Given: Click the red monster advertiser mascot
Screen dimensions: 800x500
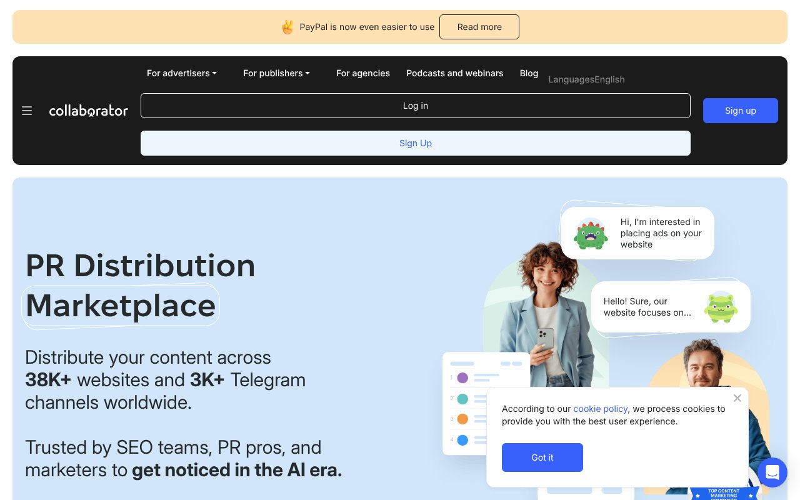Looking at the screenshot, I should (591, 234).
